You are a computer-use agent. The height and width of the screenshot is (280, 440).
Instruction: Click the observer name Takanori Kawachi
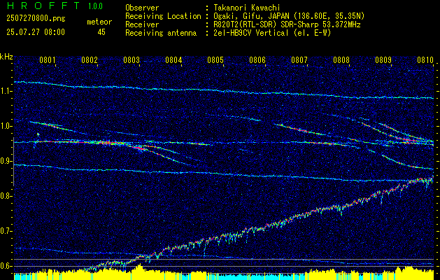click(247, 8)
